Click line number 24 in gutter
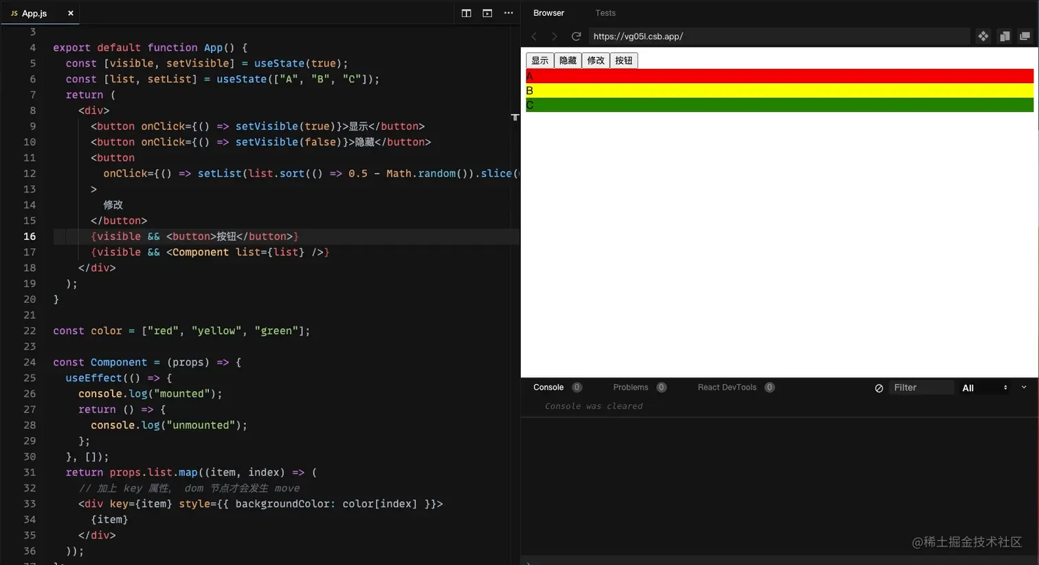Viewport: 1039px width, 565px height. pos(30,362)
